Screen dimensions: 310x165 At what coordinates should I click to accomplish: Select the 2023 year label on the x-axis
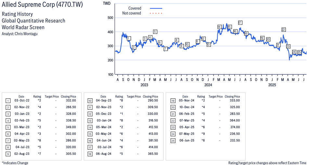point(144,85)
